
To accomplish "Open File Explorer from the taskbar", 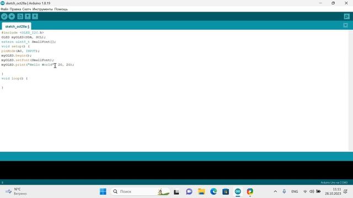I will (x=201, y=191).
